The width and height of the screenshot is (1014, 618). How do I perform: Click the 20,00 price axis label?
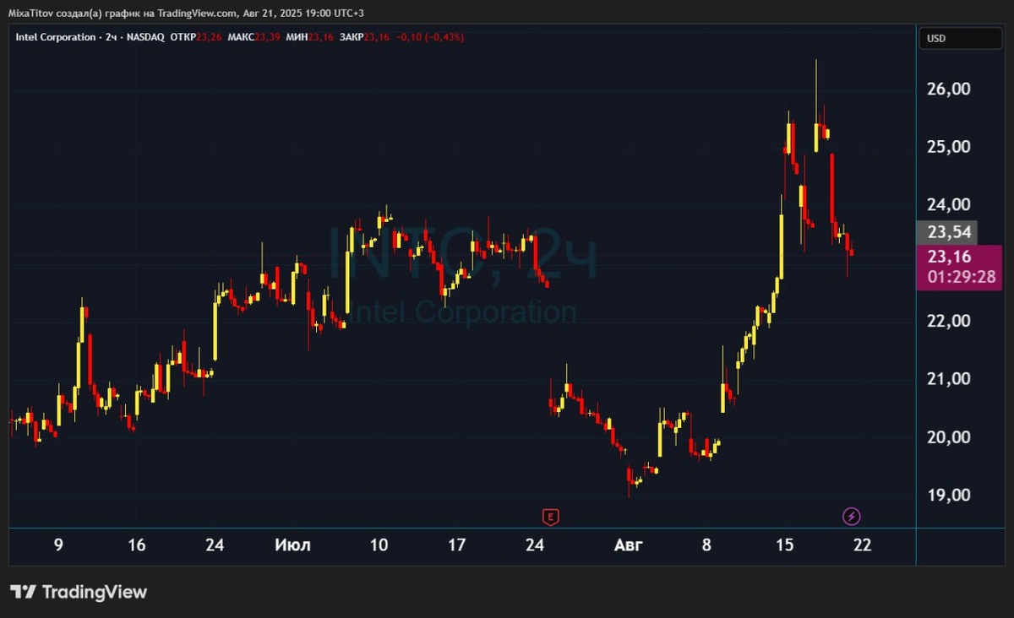[950, 437]
